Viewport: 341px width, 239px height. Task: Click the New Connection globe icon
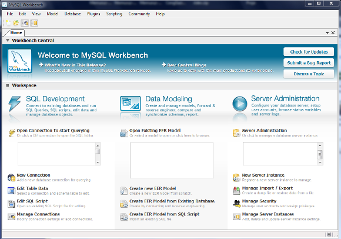coord(11,178)
